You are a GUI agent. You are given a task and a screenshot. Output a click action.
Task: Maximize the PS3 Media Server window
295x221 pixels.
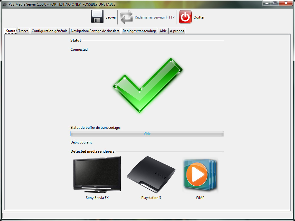[x=275, y=3]
